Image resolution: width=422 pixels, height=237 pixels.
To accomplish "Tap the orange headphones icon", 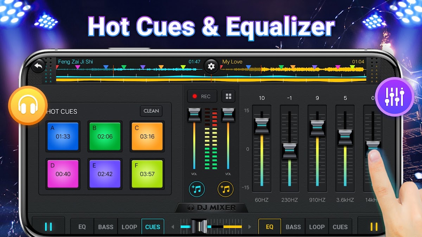I will pos(28,106).
